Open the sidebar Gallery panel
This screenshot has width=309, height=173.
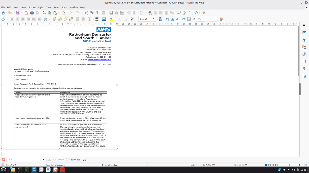coord(304,47)
